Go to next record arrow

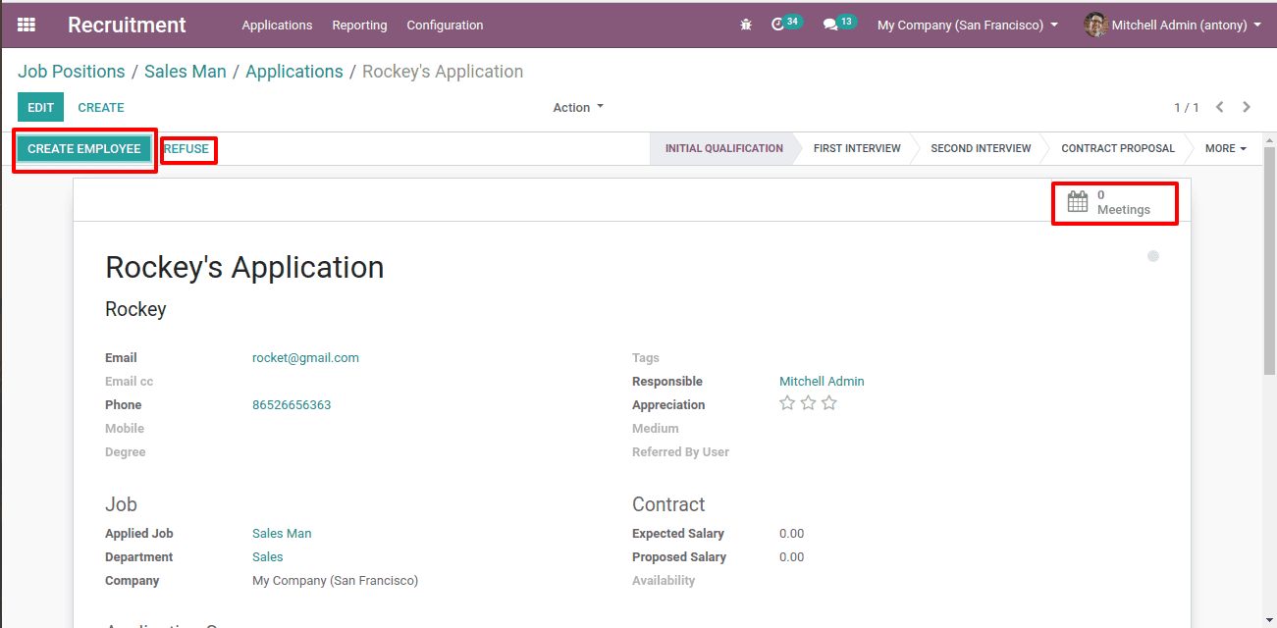(1247, 107)
